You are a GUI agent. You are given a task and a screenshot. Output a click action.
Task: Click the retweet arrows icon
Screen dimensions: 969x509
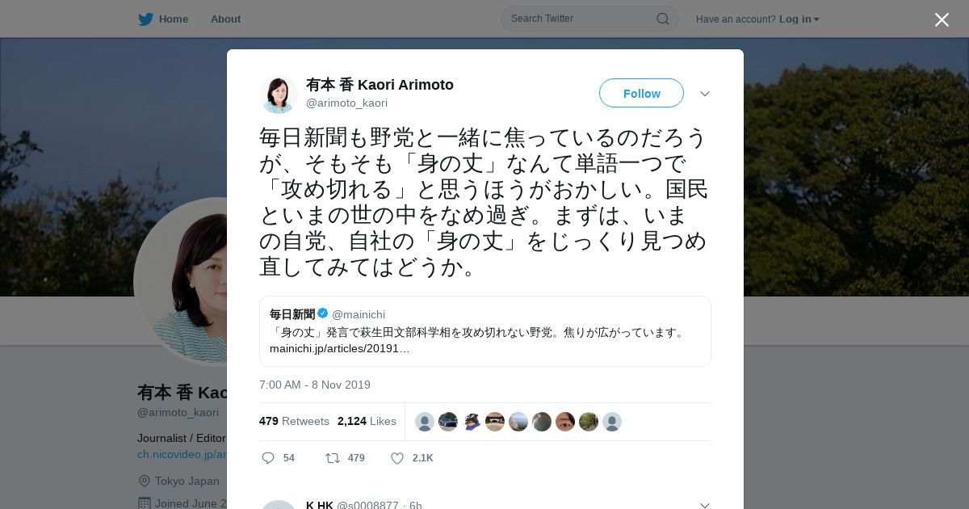click(x=332, y=458)
